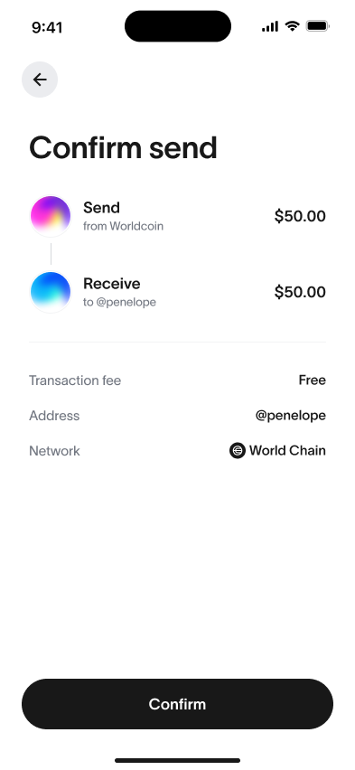Confirm the send transaction
This screenshot has height=770, width=355.
click(x=177, y=704)
